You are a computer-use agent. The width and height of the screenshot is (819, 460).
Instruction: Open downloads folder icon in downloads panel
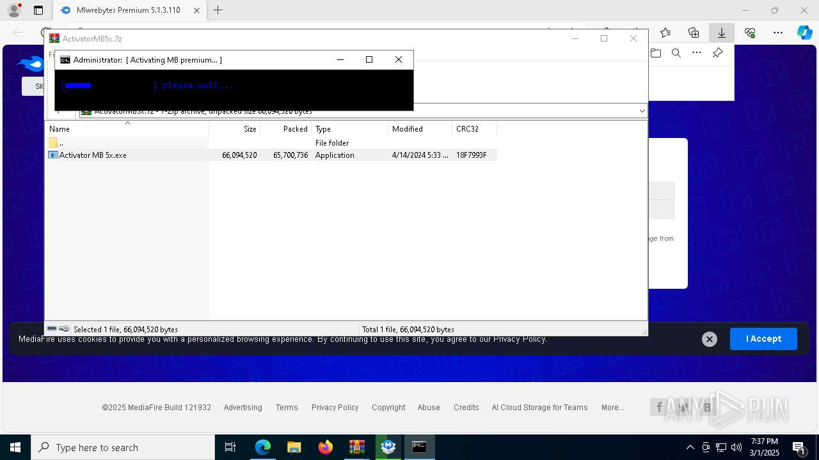coord(656,53)
